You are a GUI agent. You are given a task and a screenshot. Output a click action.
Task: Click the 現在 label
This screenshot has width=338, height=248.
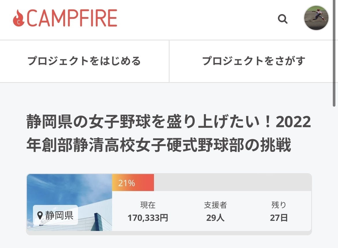click(x=148, y=205)
